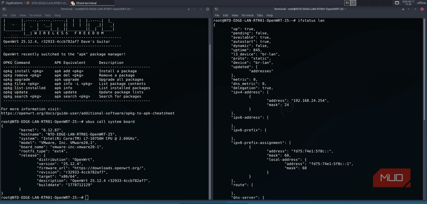
Task: Open the Edit menu in the right terminal
Action: tap(225, 15)
